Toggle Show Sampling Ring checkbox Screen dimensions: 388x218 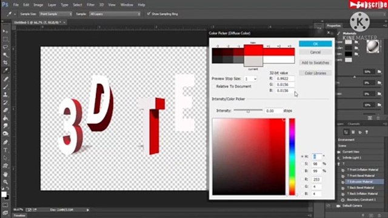[x=149, y=14]
